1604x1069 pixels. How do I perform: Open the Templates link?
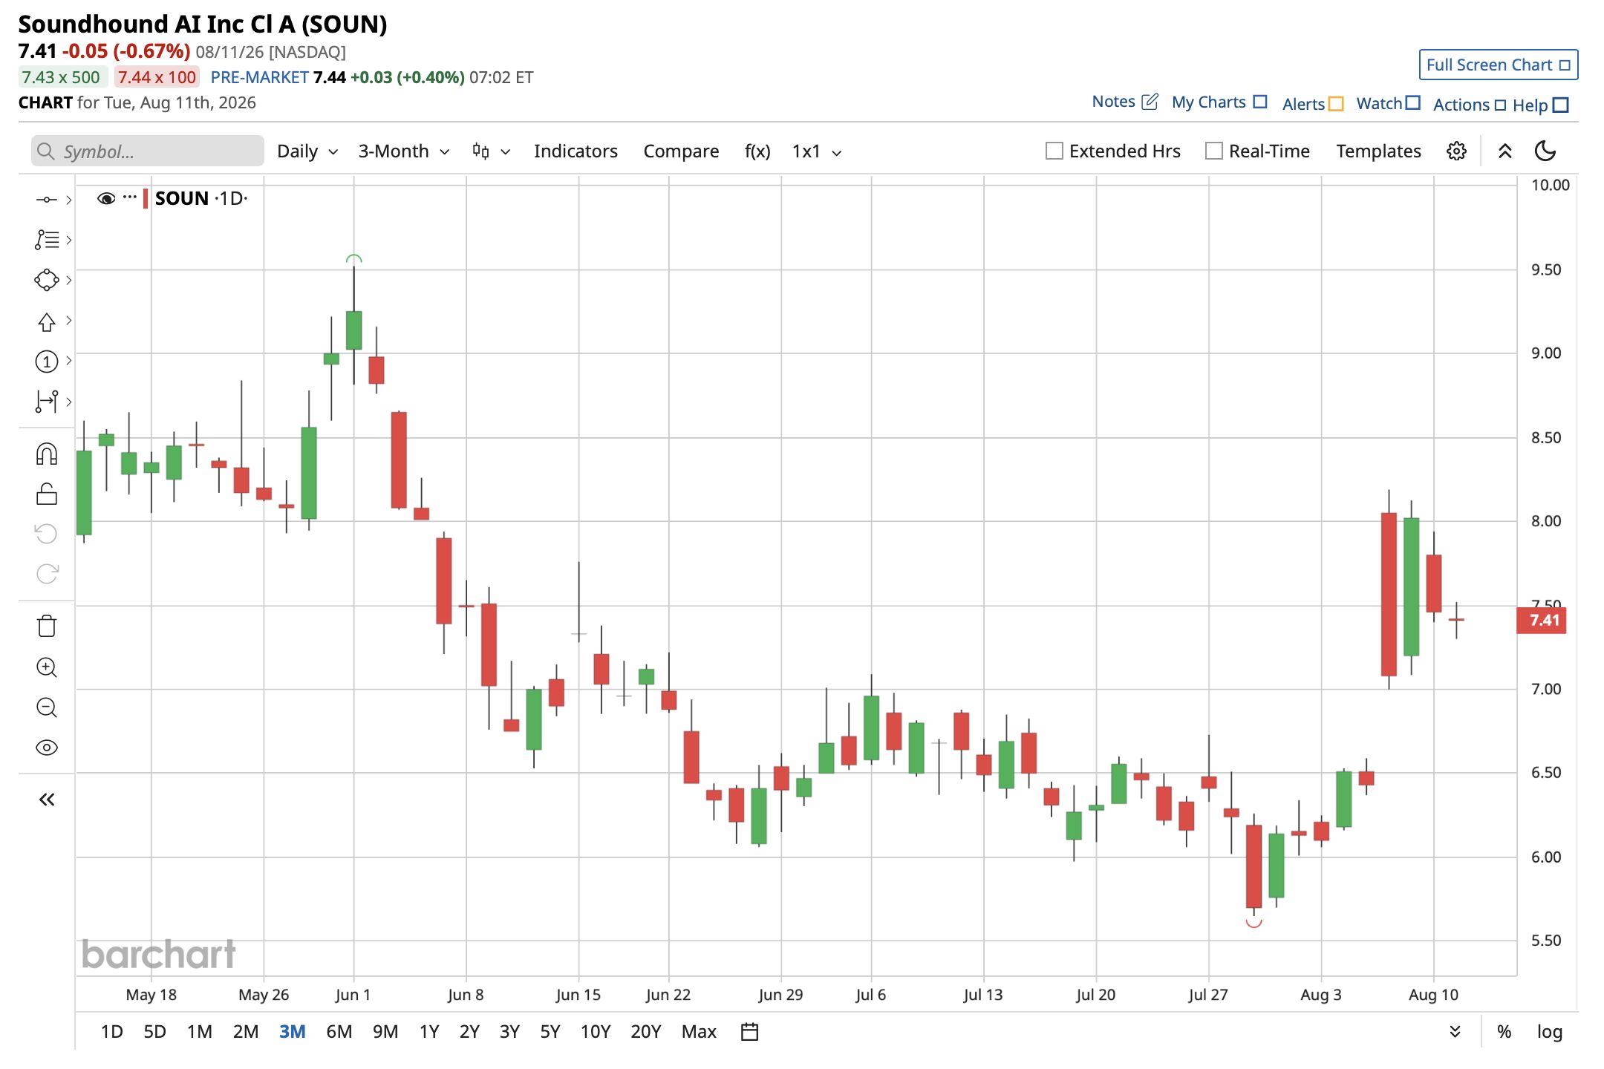pyautogui.click(x=1378, y=151)
